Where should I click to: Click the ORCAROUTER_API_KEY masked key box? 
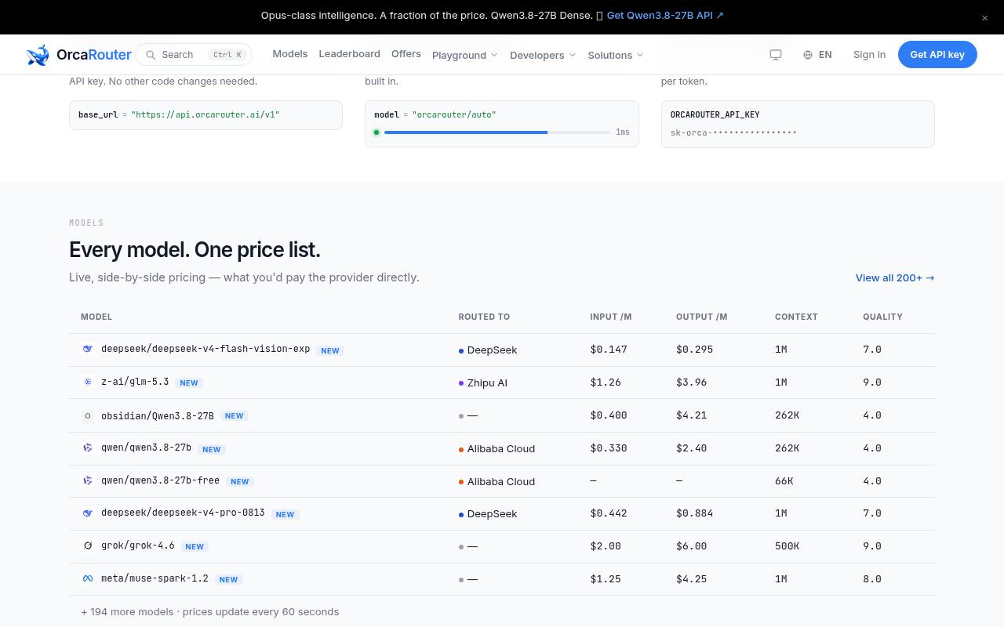tap(798, 124)
